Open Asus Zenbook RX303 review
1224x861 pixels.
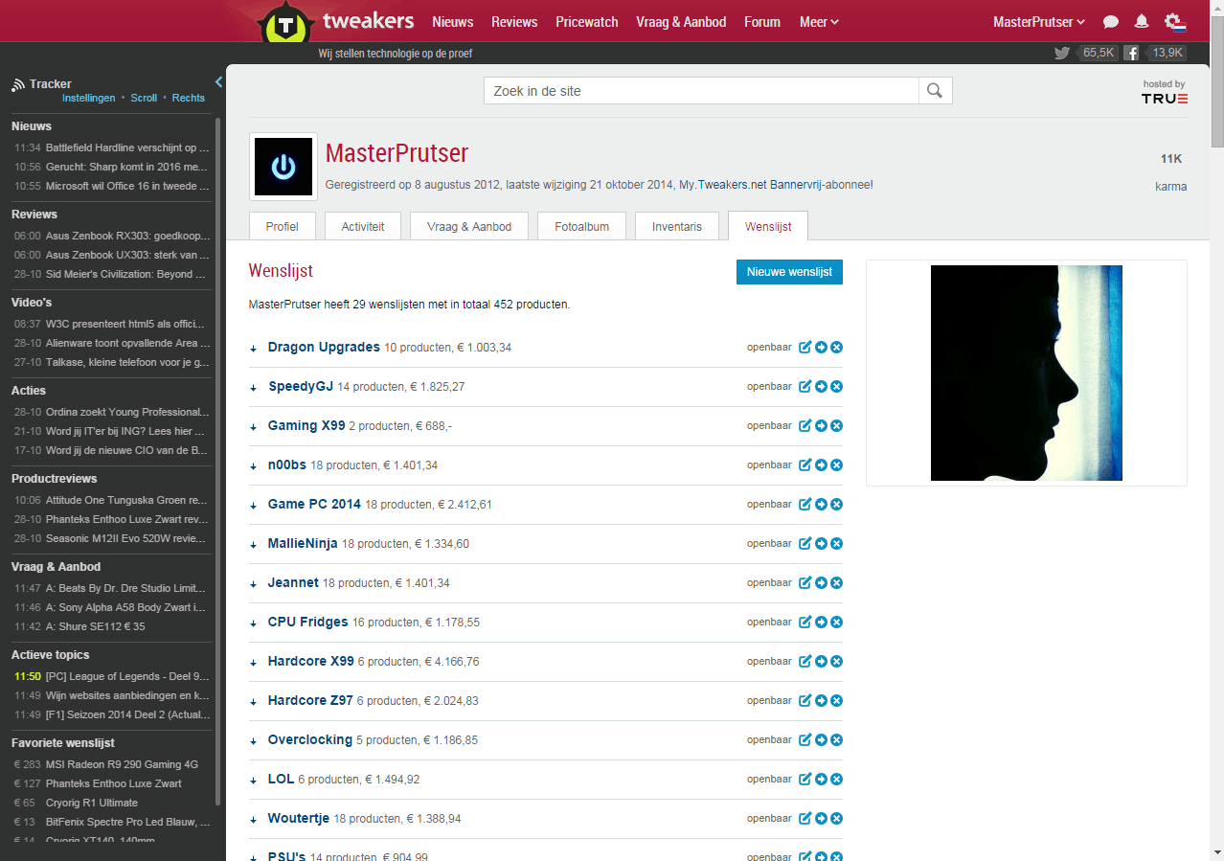(x=127, y=236)
